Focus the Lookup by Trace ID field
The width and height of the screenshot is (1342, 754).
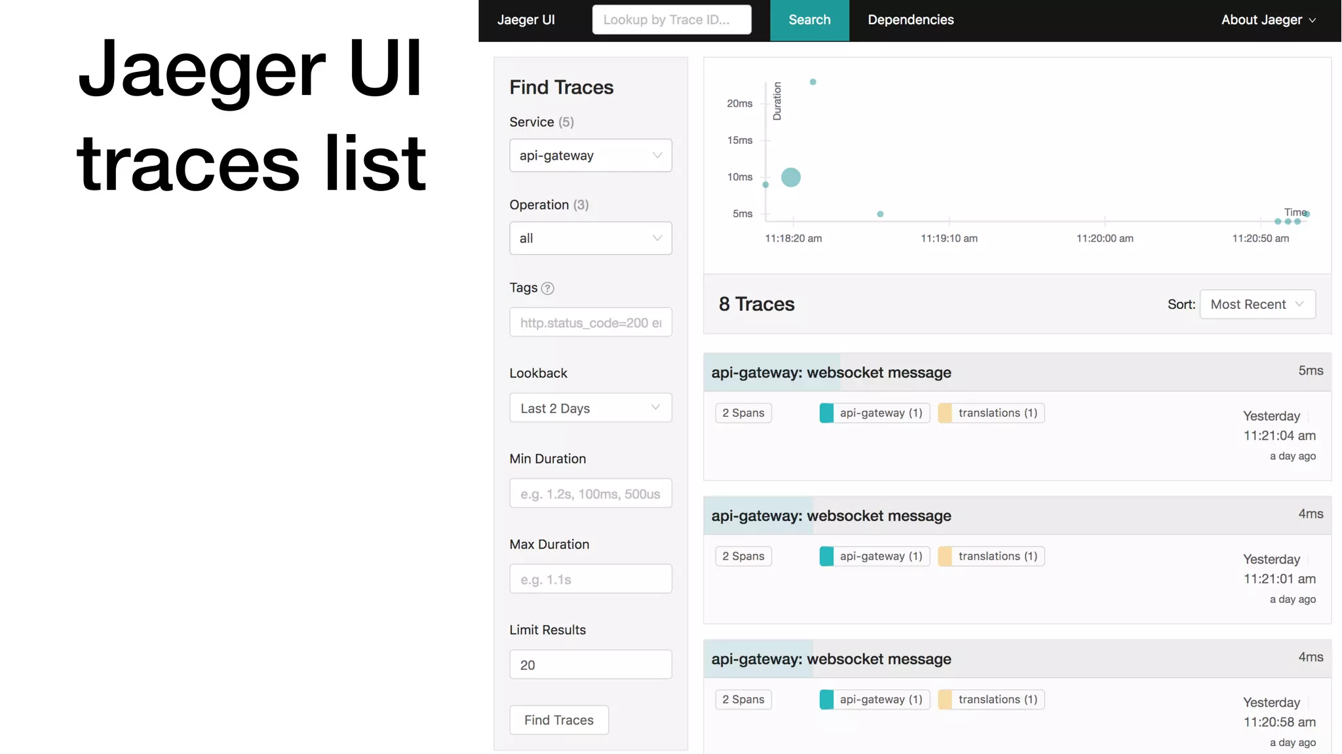click(x=672, y=20)
